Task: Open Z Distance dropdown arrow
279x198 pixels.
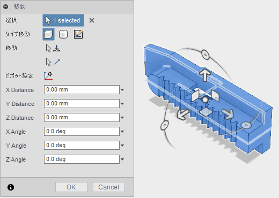Action: pos(122,118)
